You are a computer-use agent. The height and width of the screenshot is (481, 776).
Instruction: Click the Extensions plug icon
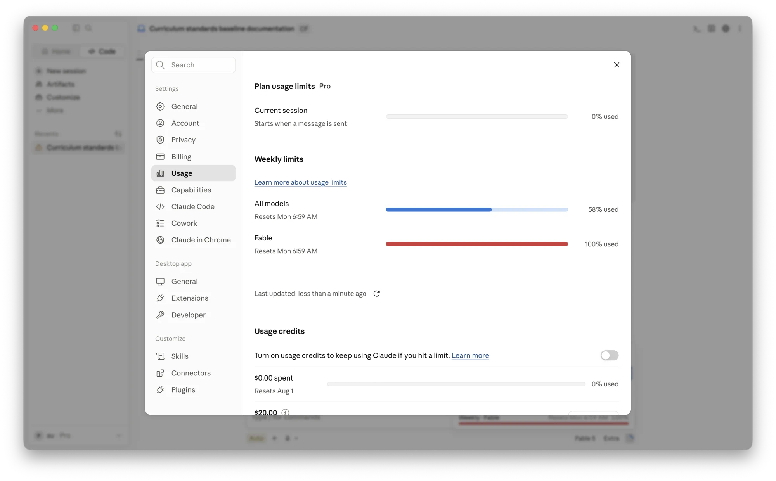click(160, 298)
